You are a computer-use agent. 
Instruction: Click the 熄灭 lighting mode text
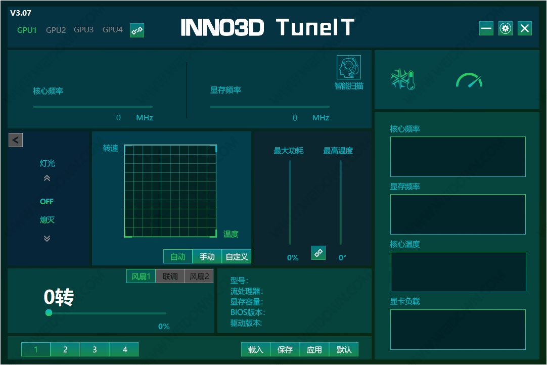coord(47,220)
